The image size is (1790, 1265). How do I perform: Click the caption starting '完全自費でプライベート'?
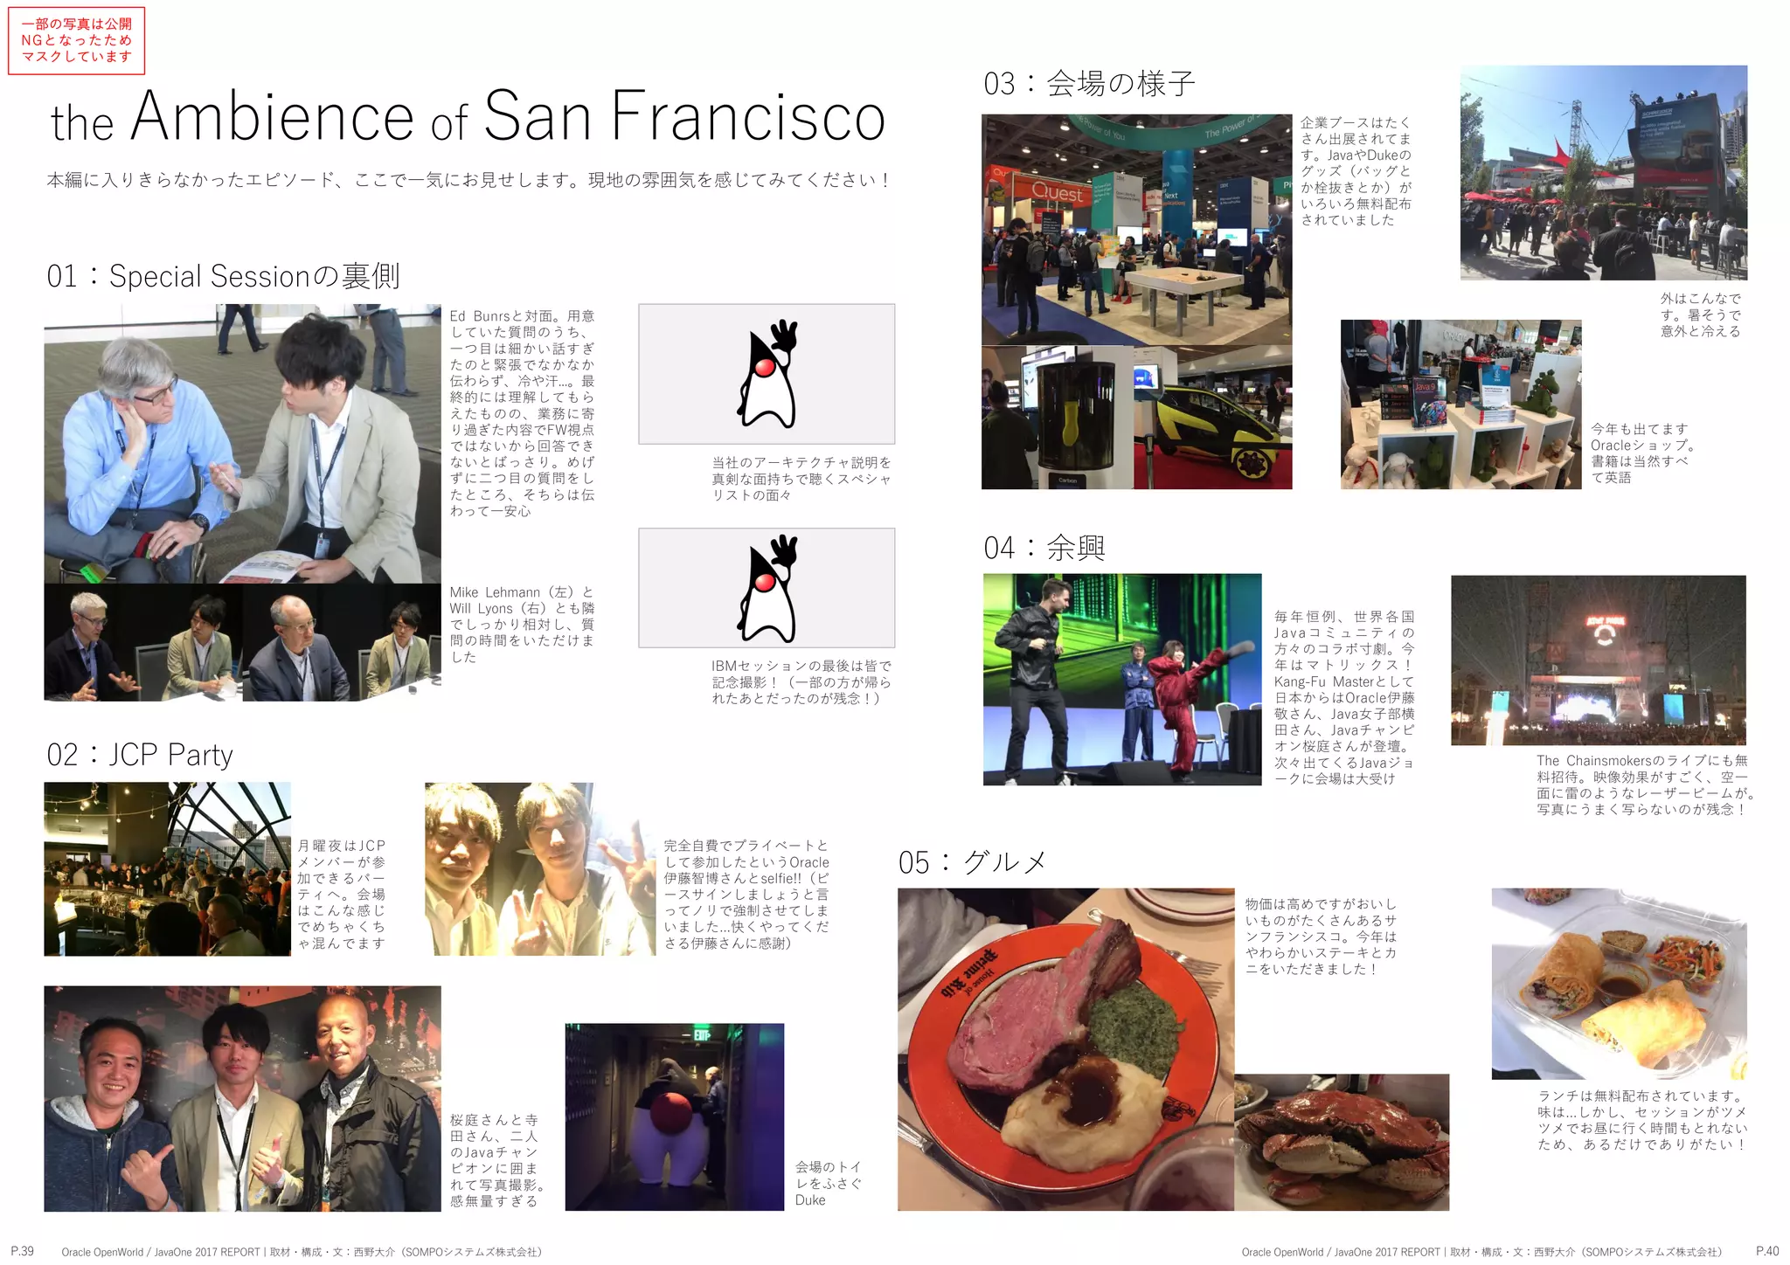coord(746,894)
